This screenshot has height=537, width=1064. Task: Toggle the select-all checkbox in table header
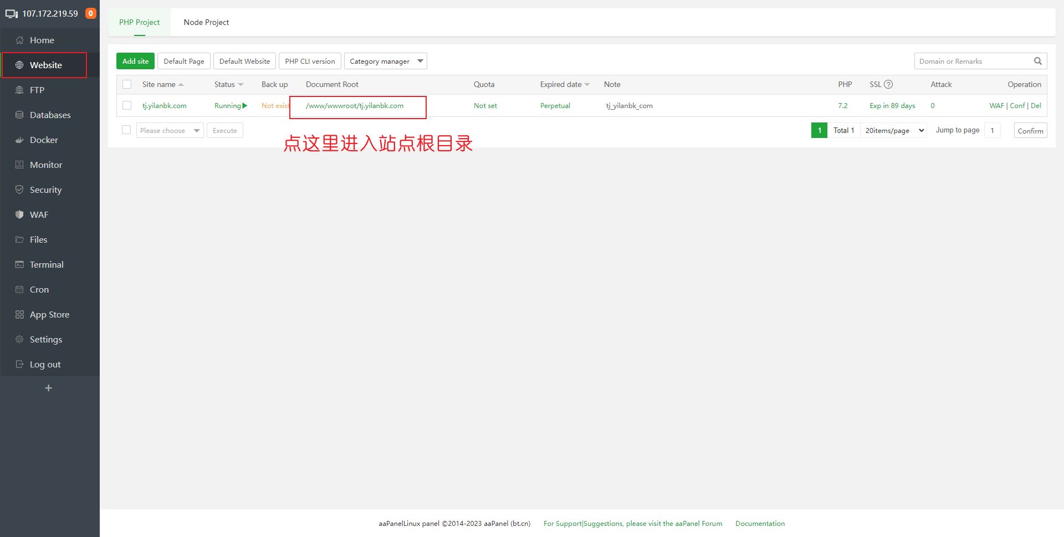[x=127, y=84]
